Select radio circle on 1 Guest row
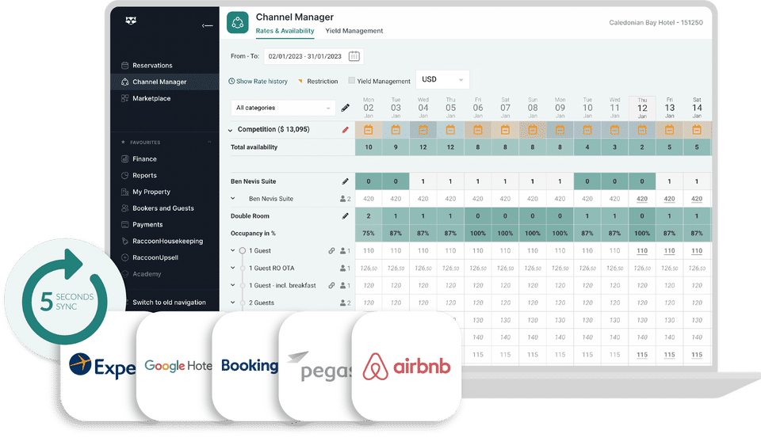The height and width of the screenshot is (438, 761). coord(243,251)
